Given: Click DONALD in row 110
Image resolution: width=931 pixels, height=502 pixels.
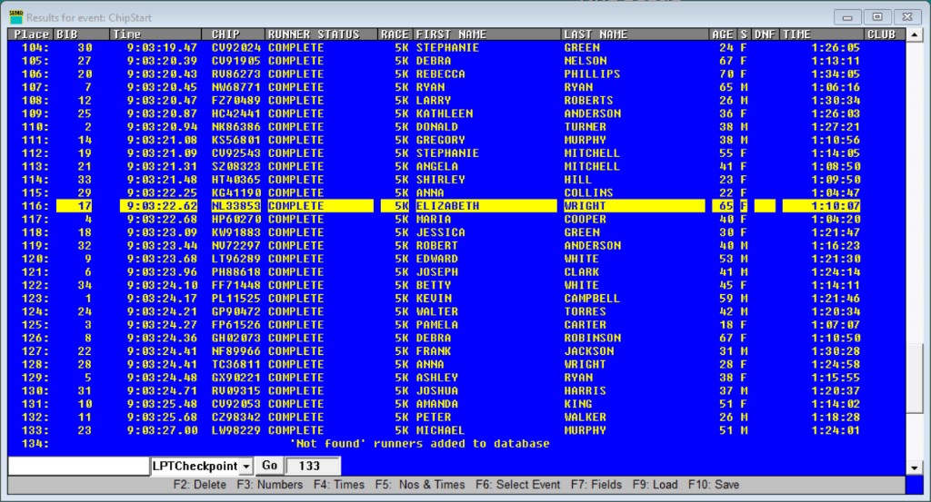Looking at the screenshot, I should click(x=437, y=127).
